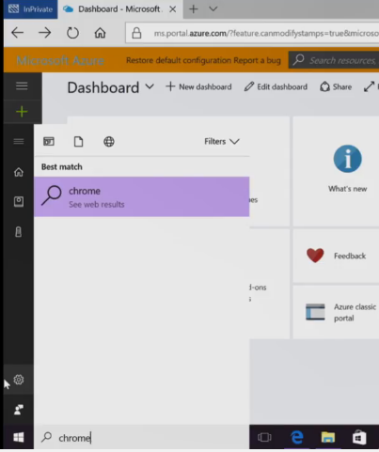Open Microsoft Store from taskbar

point(359,437)
